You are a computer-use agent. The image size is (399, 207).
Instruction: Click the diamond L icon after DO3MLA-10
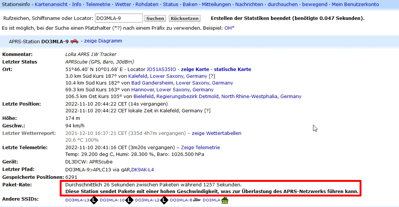coord(129,200)
